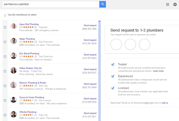Viewport: 179px width, 121px height.
Task: Click Magic Plumbing profile photo
Action: click(x=13, y=41)
